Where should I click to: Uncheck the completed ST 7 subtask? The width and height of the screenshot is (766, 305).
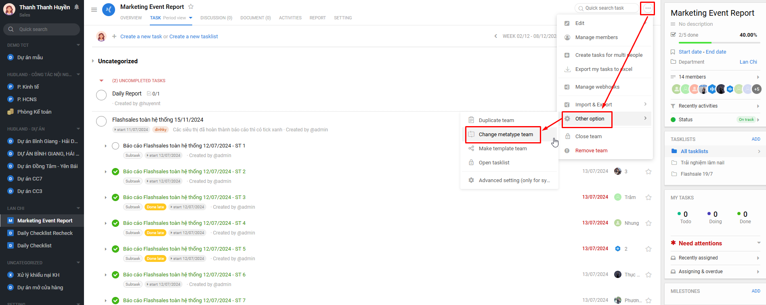[115, 301]
